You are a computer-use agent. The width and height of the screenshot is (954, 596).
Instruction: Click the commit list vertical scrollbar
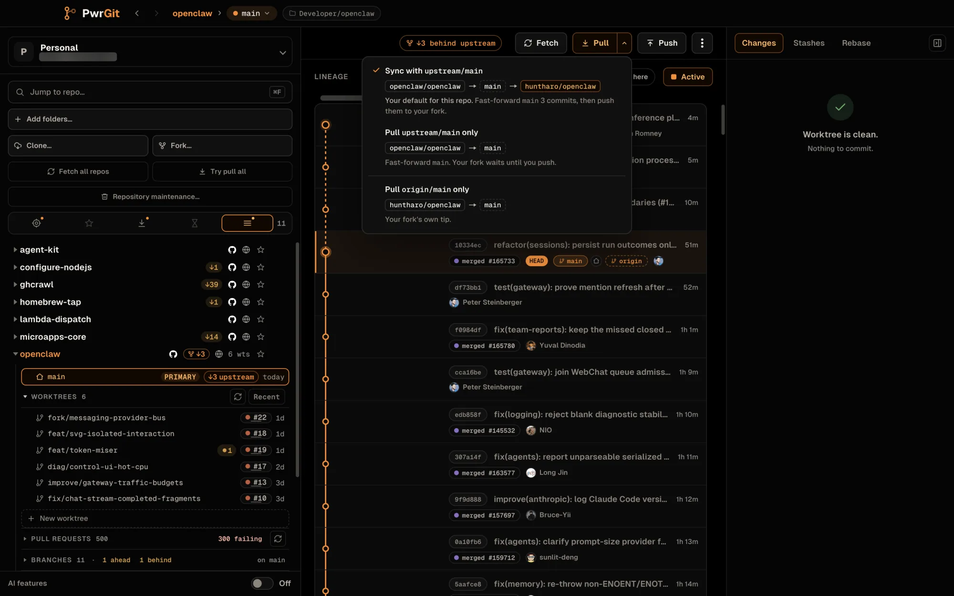[723, 119]
